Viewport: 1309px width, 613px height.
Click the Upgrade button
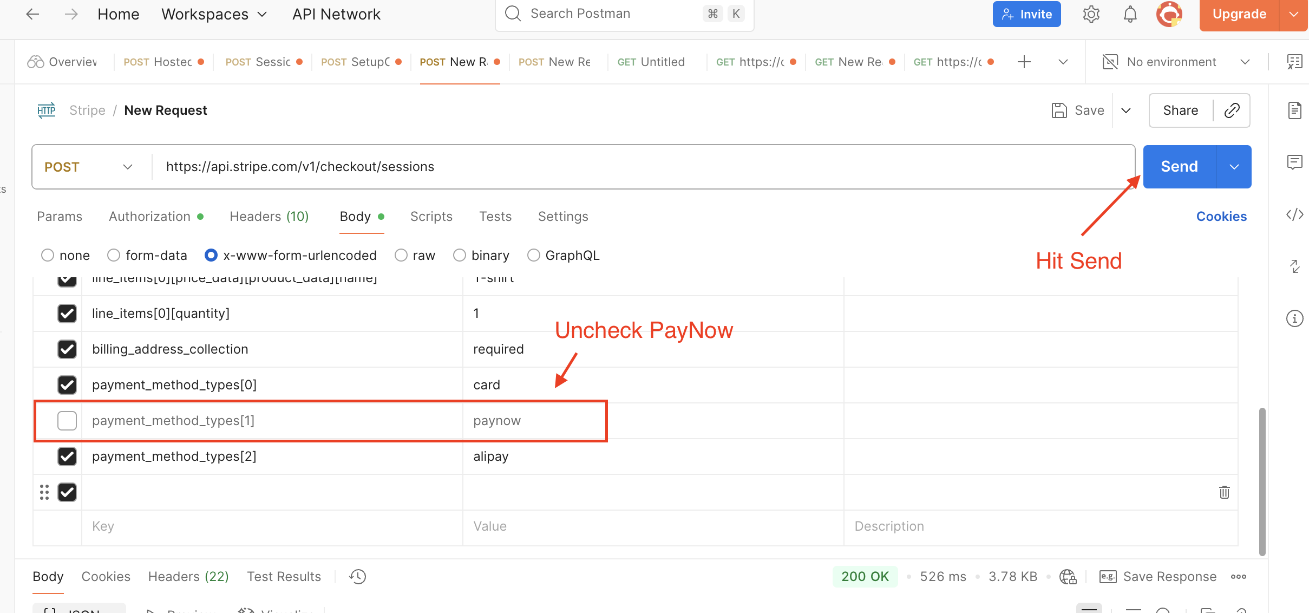[1239, 14]
